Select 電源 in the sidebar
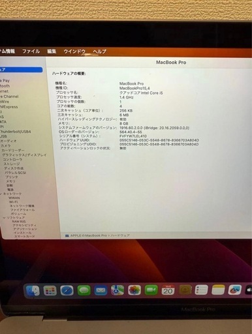The image size is (252, 334). [x=10, y=190]
